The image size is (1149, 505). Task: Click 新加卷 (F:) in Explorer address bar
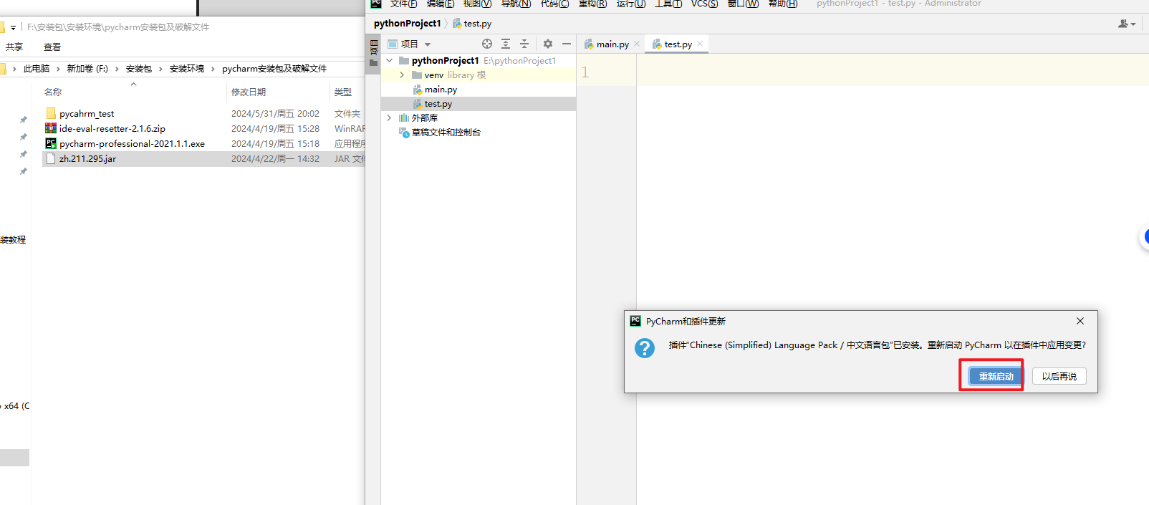coord(87,69)
